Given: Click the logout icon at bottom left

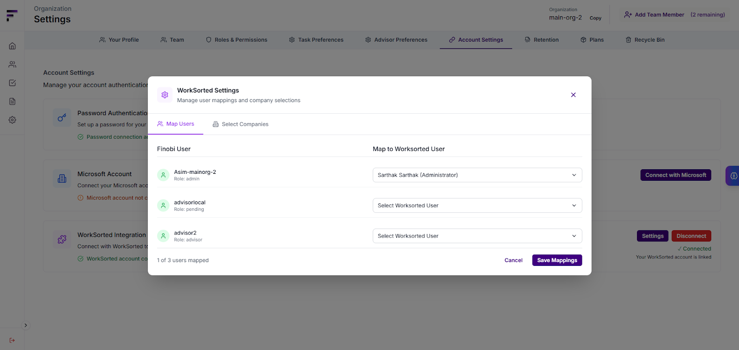Looking at the screenshot, I should (x=12, y=340).
